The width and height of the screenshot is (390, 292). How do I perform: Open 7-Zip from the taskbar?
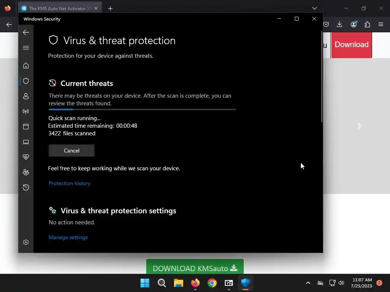(x=229, y=283)
